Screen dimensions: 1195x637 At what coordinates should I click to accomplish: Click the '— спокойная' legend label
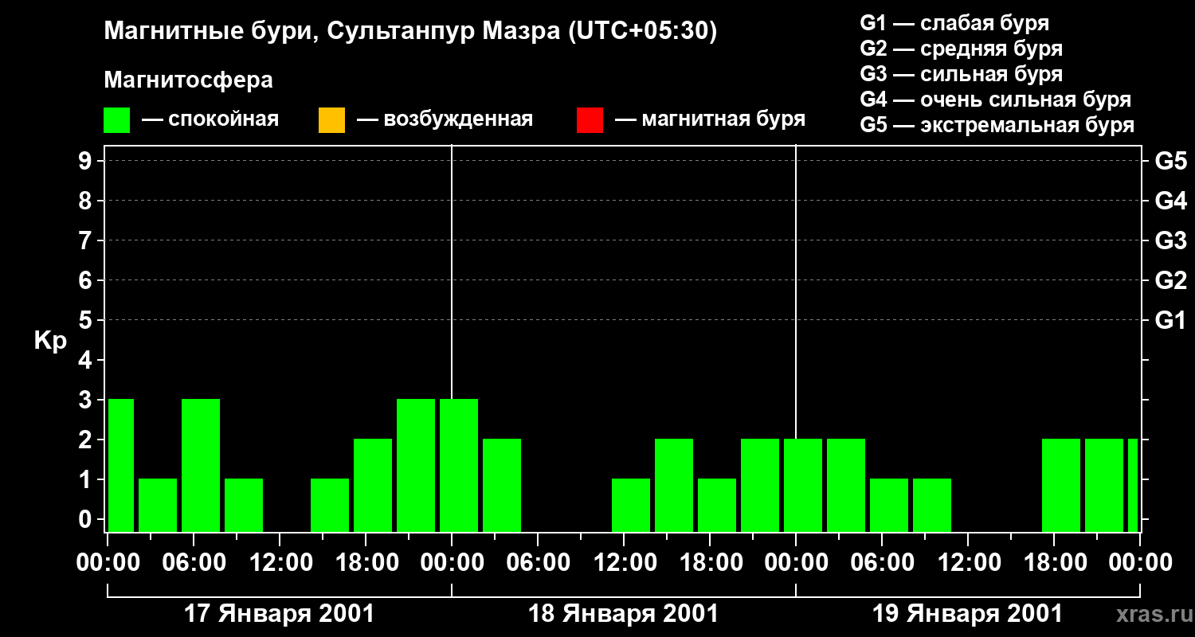coord(210,120)
